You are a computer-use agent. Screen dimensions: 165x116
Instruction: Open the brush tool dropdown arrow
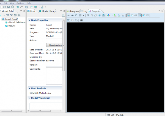click(x=45, y=7)
